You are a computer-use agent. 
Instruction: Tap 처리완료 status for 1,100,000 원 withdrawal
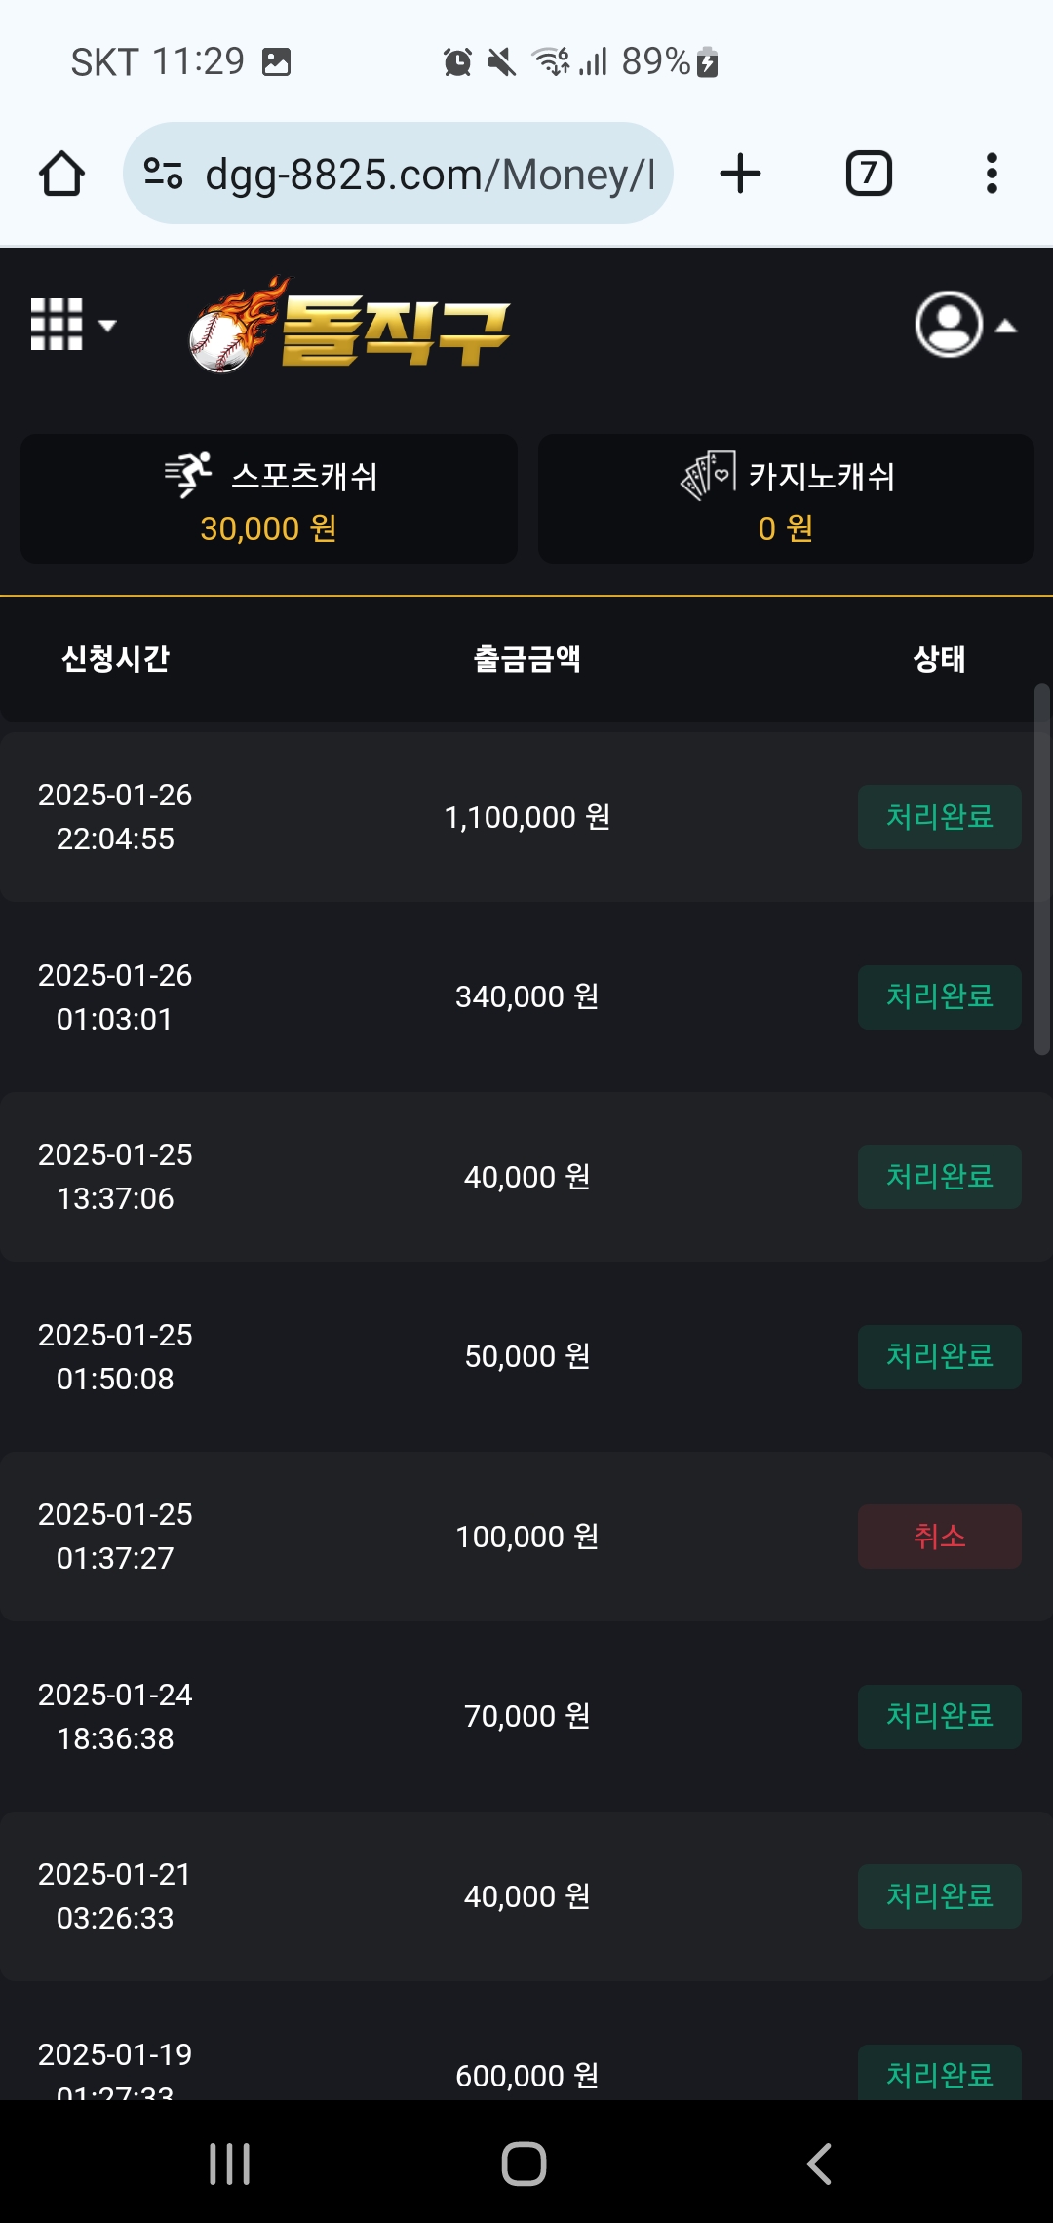(x=940, y=817)
